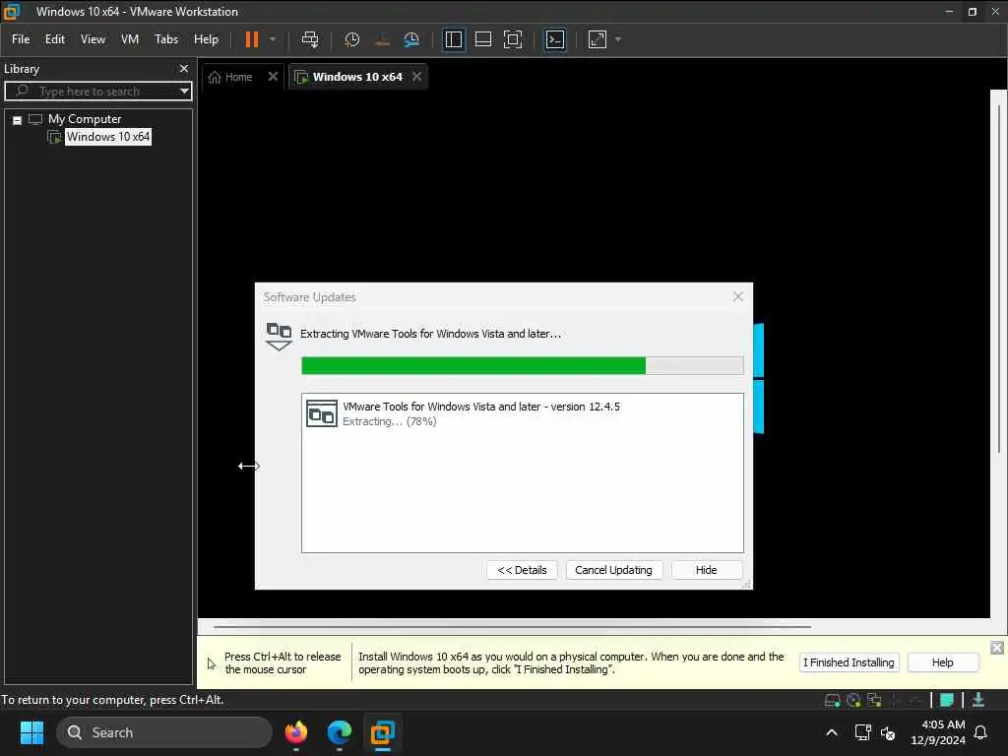Take a snapshot of the VM
Screen dimensions: 1008x756
351,39
